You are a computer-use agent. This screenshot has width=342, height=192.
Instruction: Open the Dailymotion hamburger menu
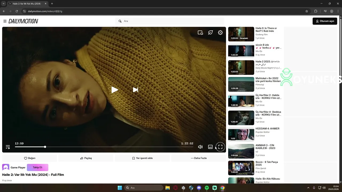tap(5, 21)
